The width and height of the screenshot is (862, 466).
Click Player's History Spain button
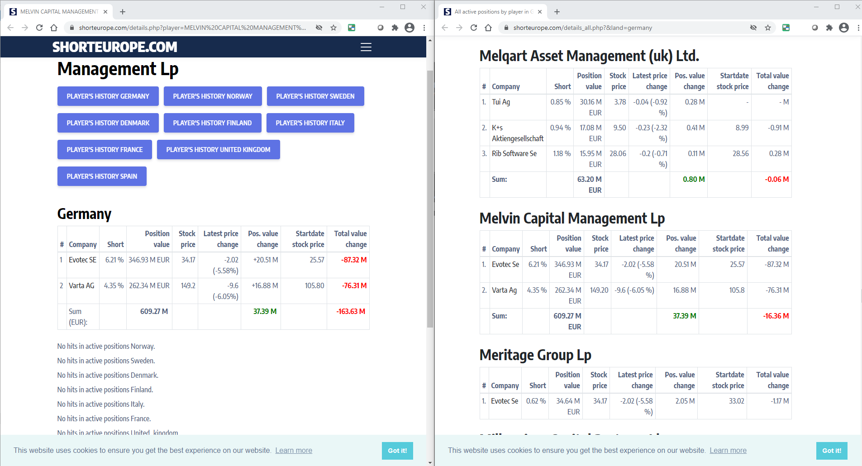point(102,176)
